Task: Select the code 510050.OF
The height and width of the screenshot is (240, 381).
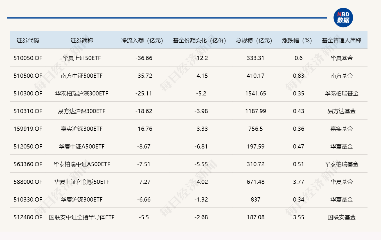Action: pos(28,58)
